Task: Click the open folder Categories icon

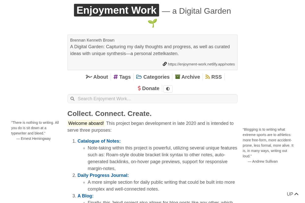Action: tap(139, 77)
